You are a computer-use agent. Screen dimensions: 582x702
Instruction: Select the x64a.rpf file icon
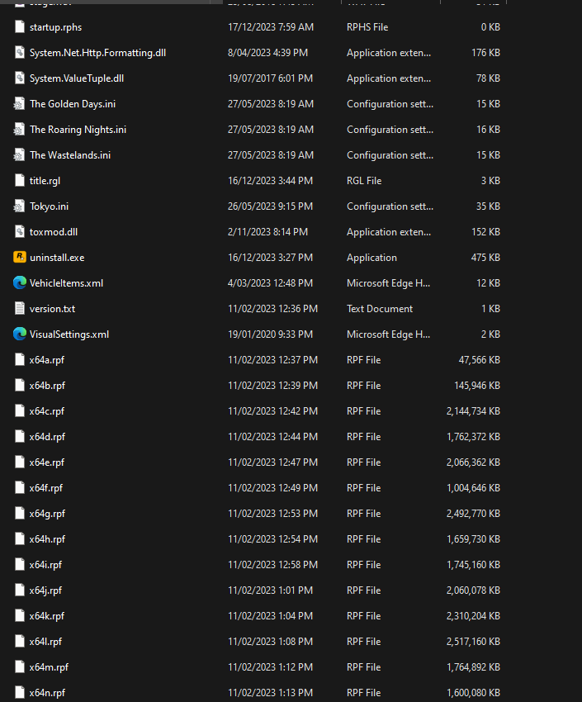[x=20, y=359]
